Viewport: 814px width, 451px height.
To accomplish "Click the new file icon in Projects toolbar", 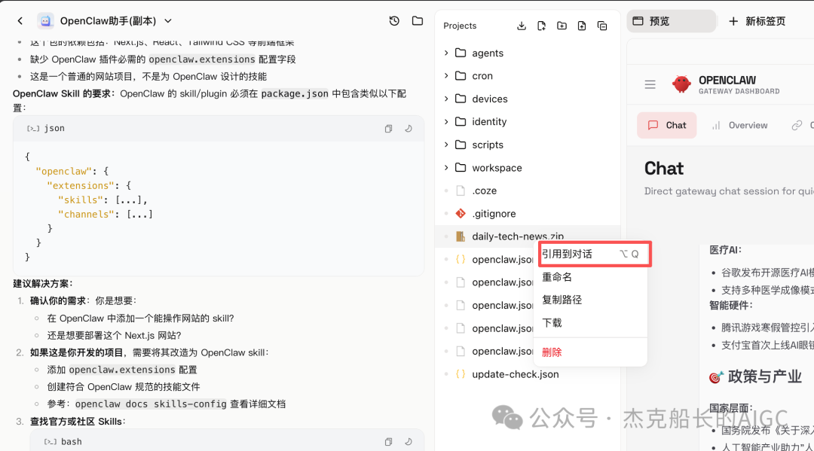I will point(541,26).
